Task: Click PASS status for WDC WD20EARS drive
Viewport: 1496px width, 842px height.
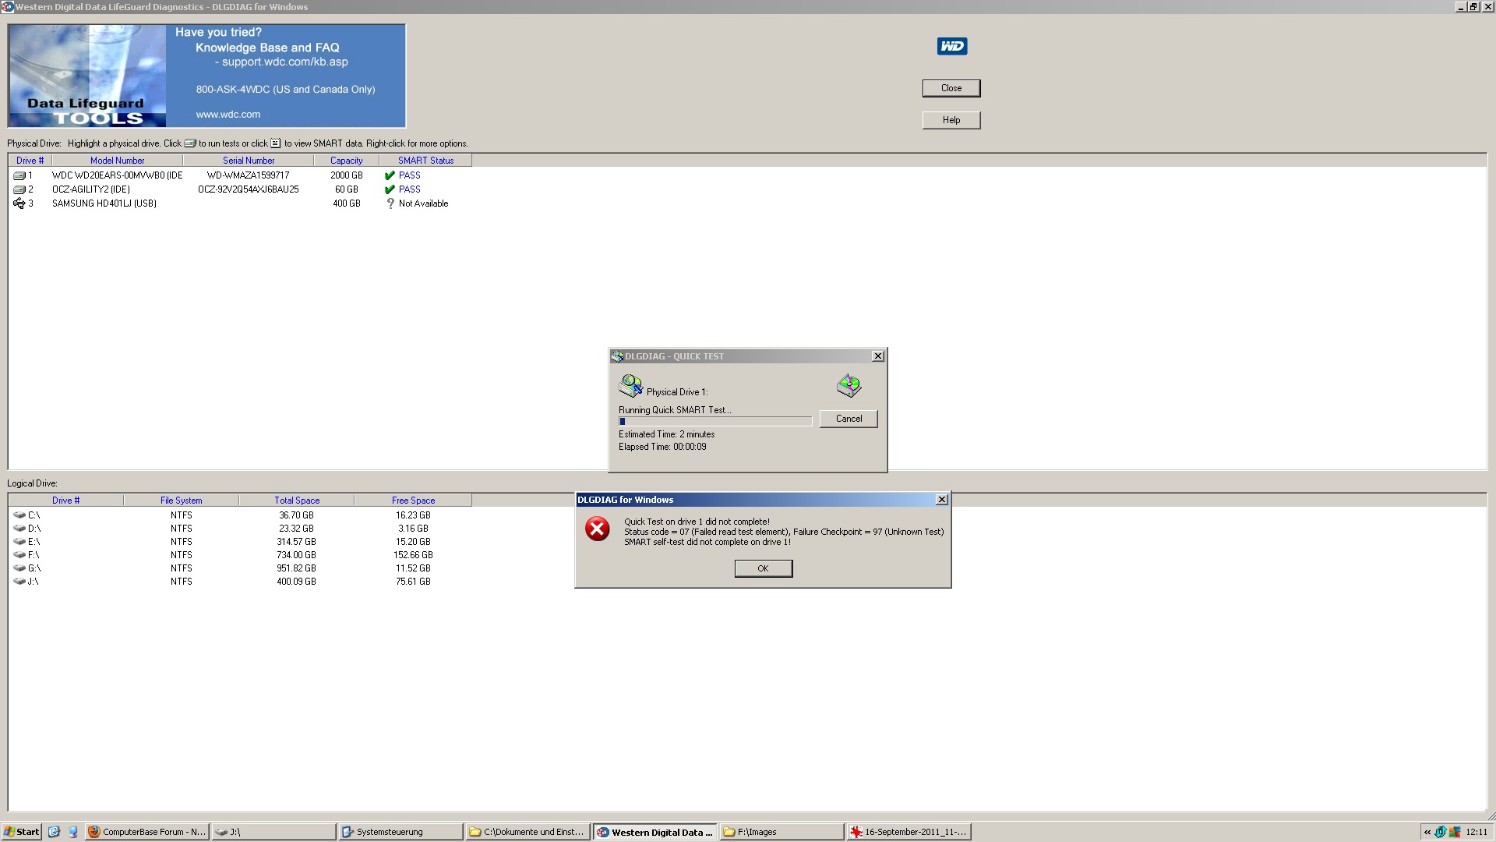Action: 409,175
